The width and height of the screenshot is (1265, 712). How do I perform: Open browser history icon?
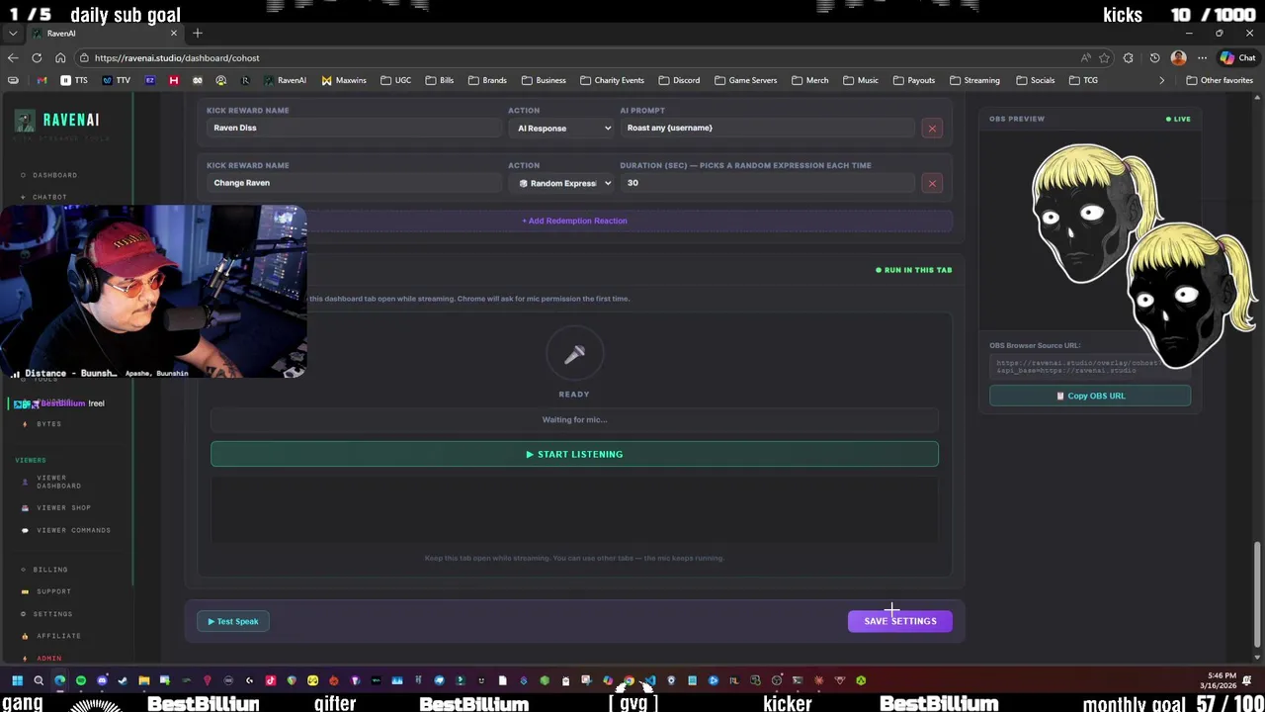pos(1154,57)
